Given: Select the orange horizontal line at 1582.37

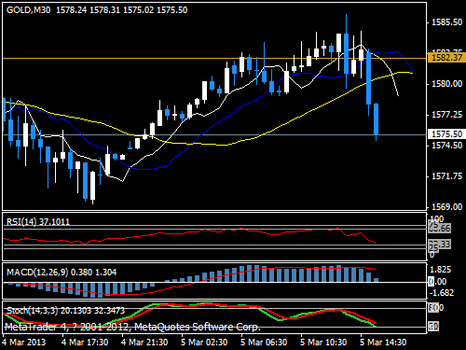Looking at the screenshot, I should tap(214, 58).
